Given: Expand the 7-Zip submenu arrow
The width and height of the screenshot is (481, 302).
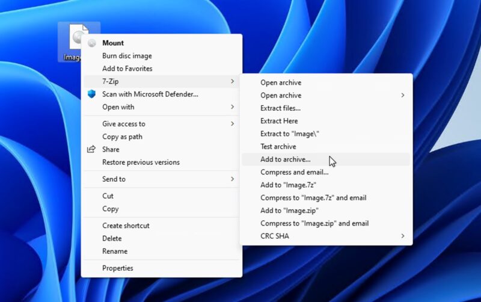Looking at the screenshot, I should click(x=232, y=81).
